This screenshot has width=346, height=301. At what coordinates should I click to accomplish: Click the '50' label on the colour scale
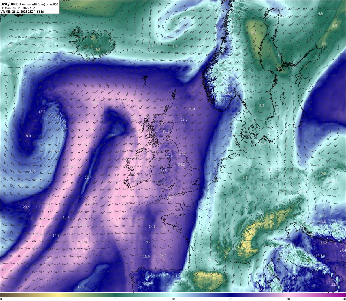coord(344,299)
